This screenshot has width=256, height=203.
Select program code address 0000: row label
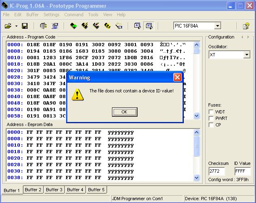[x=15, y=45]
